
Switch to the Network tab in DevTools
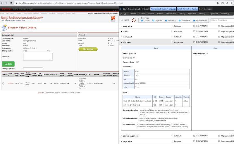[x=160, y=13]
